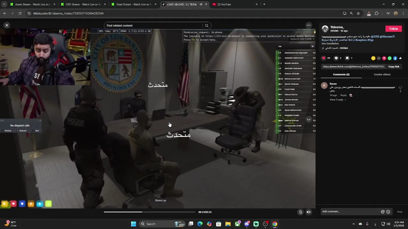This screenshot has width=408, height=229.
Task: Open File Explorer from the taskbar
Action: coord(228,224)
